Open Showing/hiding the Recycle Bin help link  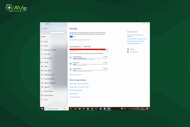click(136, 41)
